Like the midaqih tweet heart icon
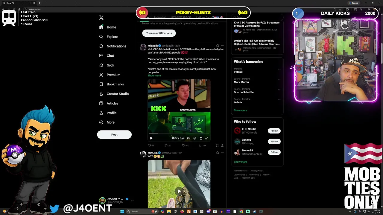 click(x=183, y=145)
